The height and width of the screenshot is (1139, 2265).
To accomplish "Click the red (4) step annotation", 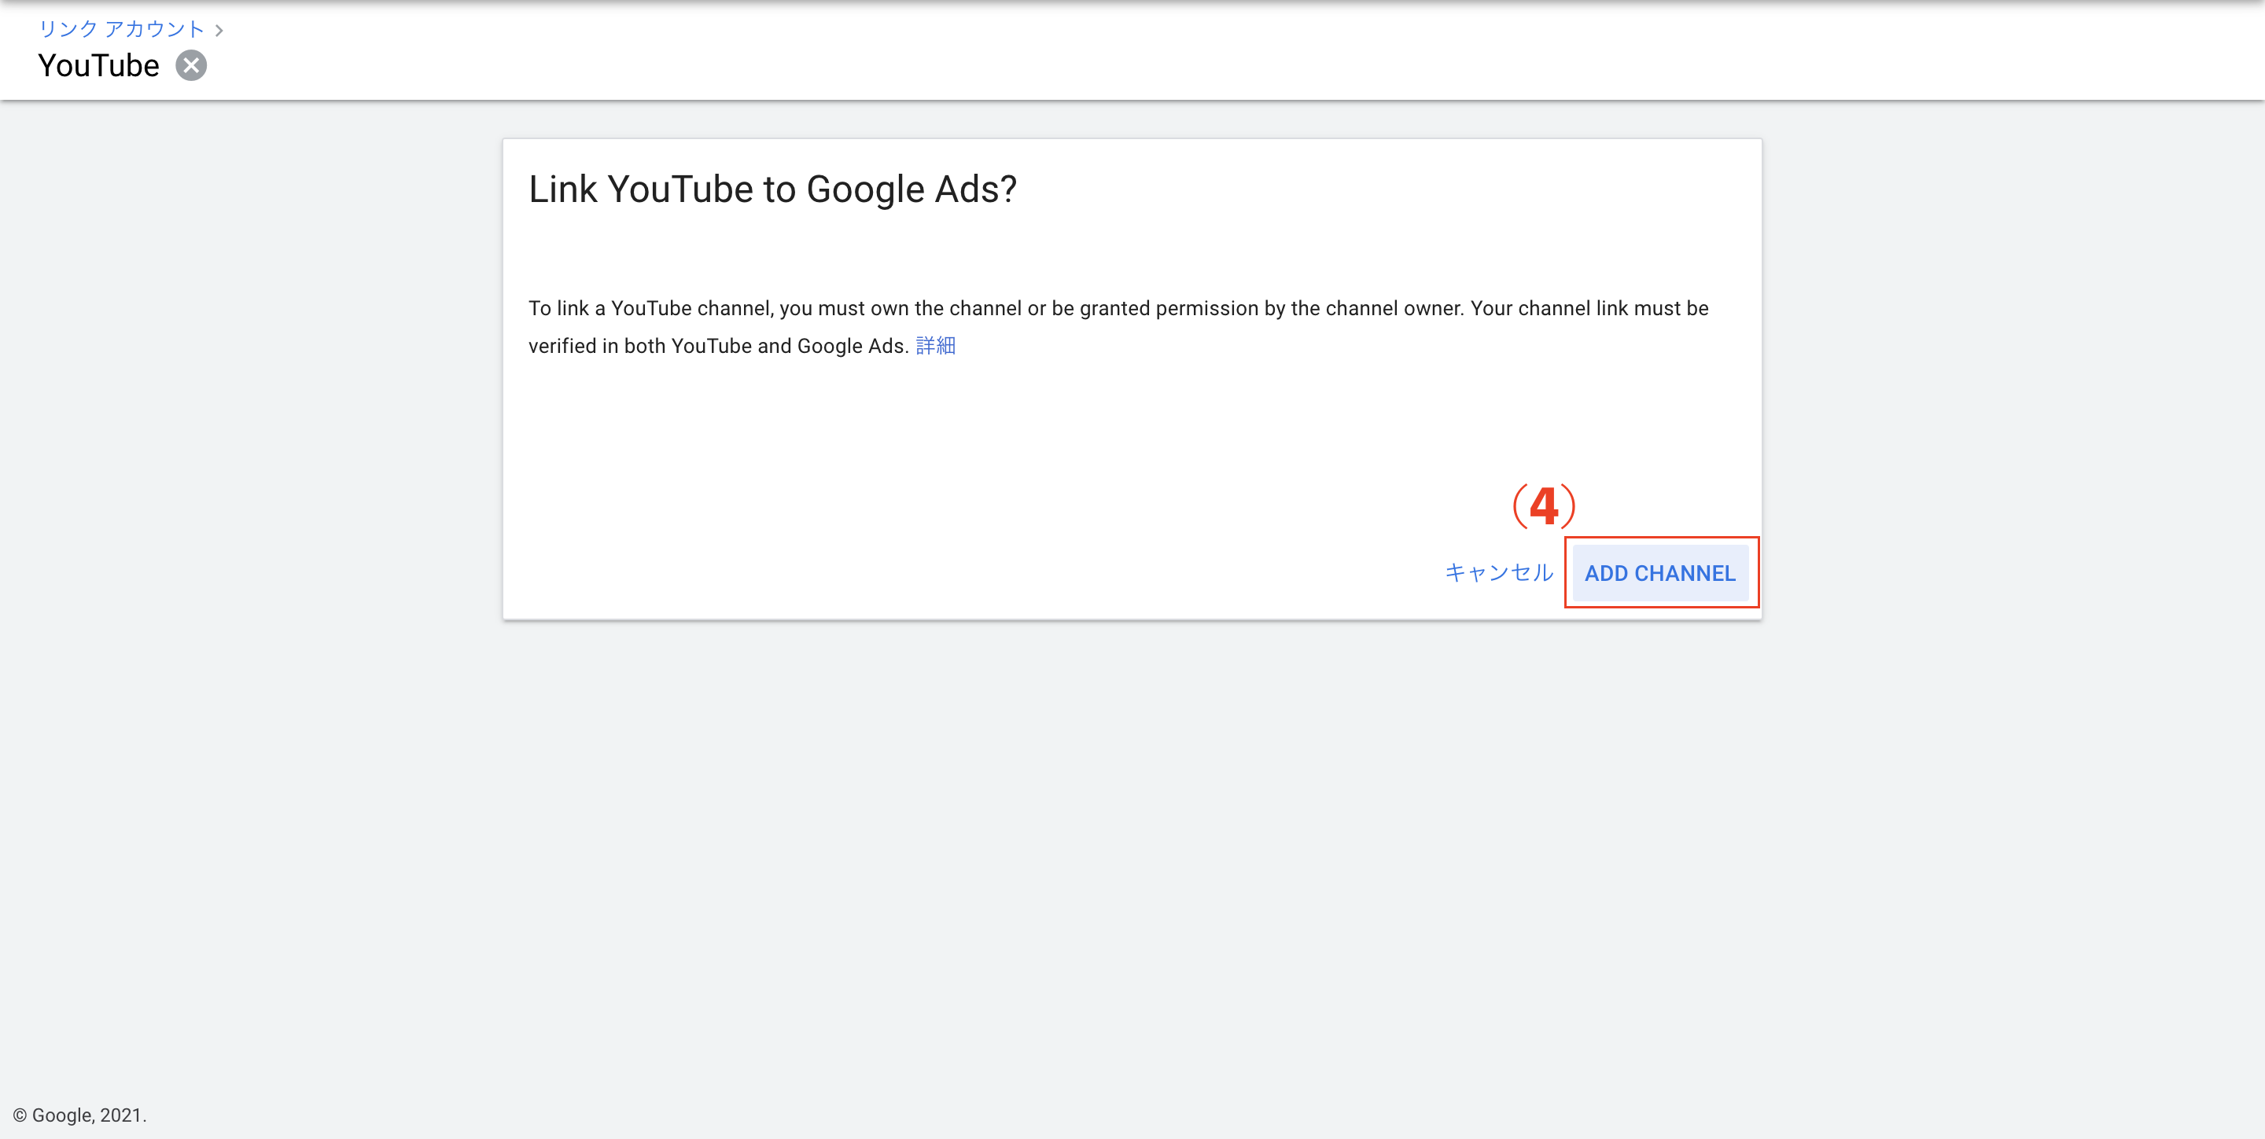I will click(x=1543, y=505).
